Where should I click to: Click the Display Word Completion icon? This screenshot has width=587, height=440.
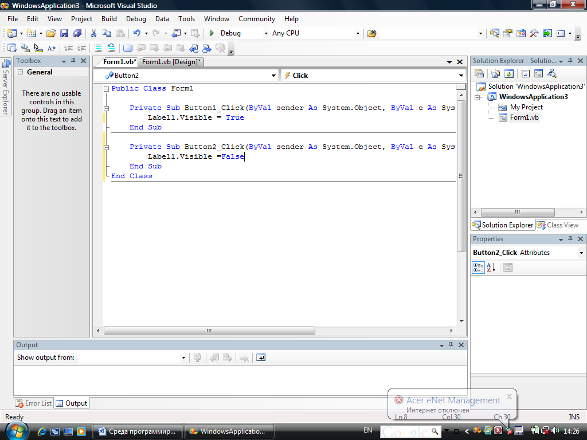point(51,48)
